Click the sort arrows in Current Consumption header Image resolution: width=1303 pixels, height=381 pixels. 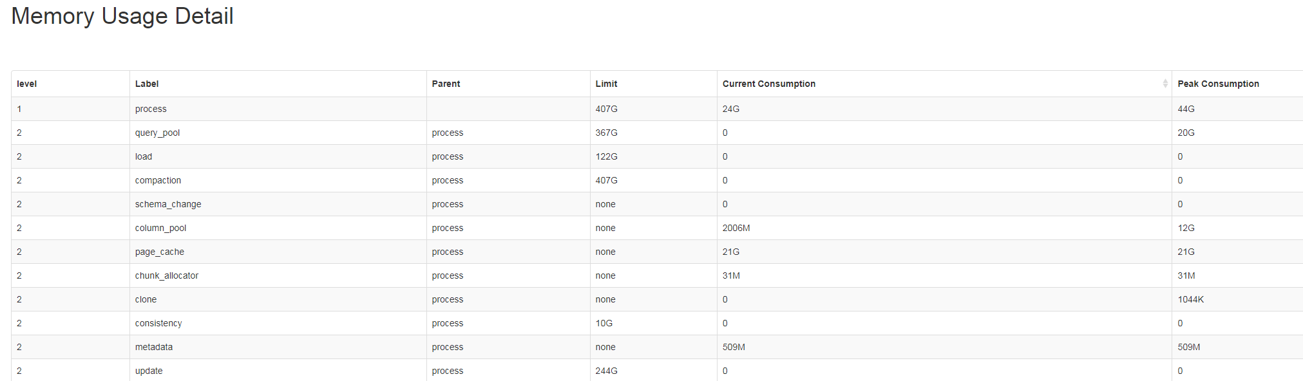[1165, 84]
